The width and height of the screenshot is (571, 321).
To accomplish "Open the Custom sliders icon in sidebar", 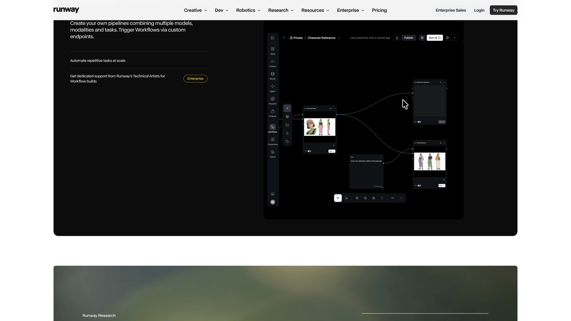I will (272, 62).
